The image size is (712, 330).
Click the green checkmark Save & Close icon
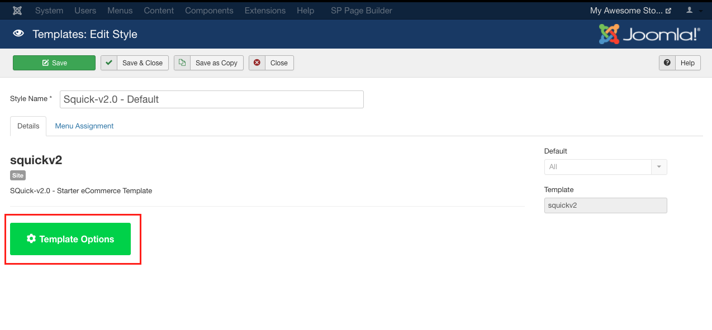pyautogui.click(x=109, y=63)
